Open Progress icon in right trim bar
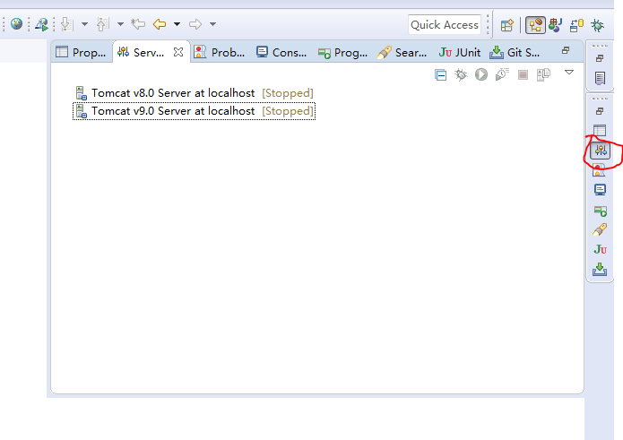 tap(601, 211)
